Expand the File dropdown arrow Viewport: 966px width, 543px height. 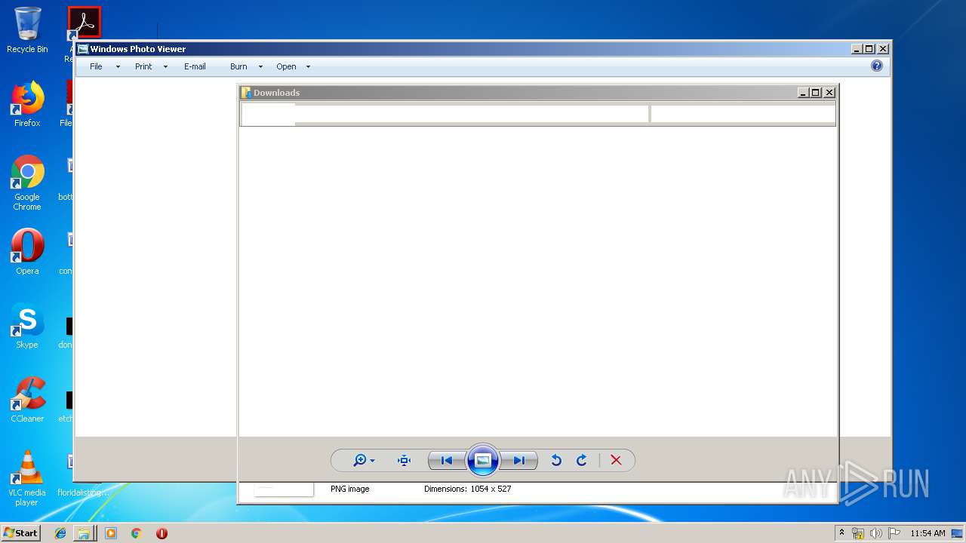coord(118,67)
